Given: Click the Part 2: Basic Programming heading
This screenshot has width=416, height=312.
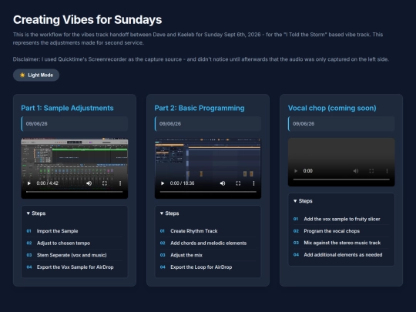Looking at the screenshot, I should pos(200,108).
